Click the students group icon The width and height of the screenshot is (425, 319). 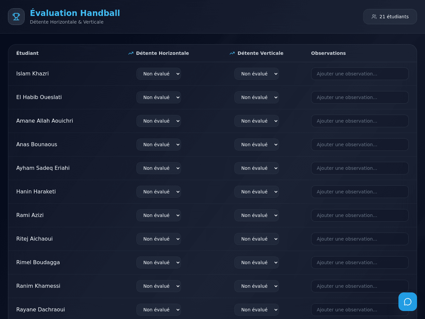(374, 17)
